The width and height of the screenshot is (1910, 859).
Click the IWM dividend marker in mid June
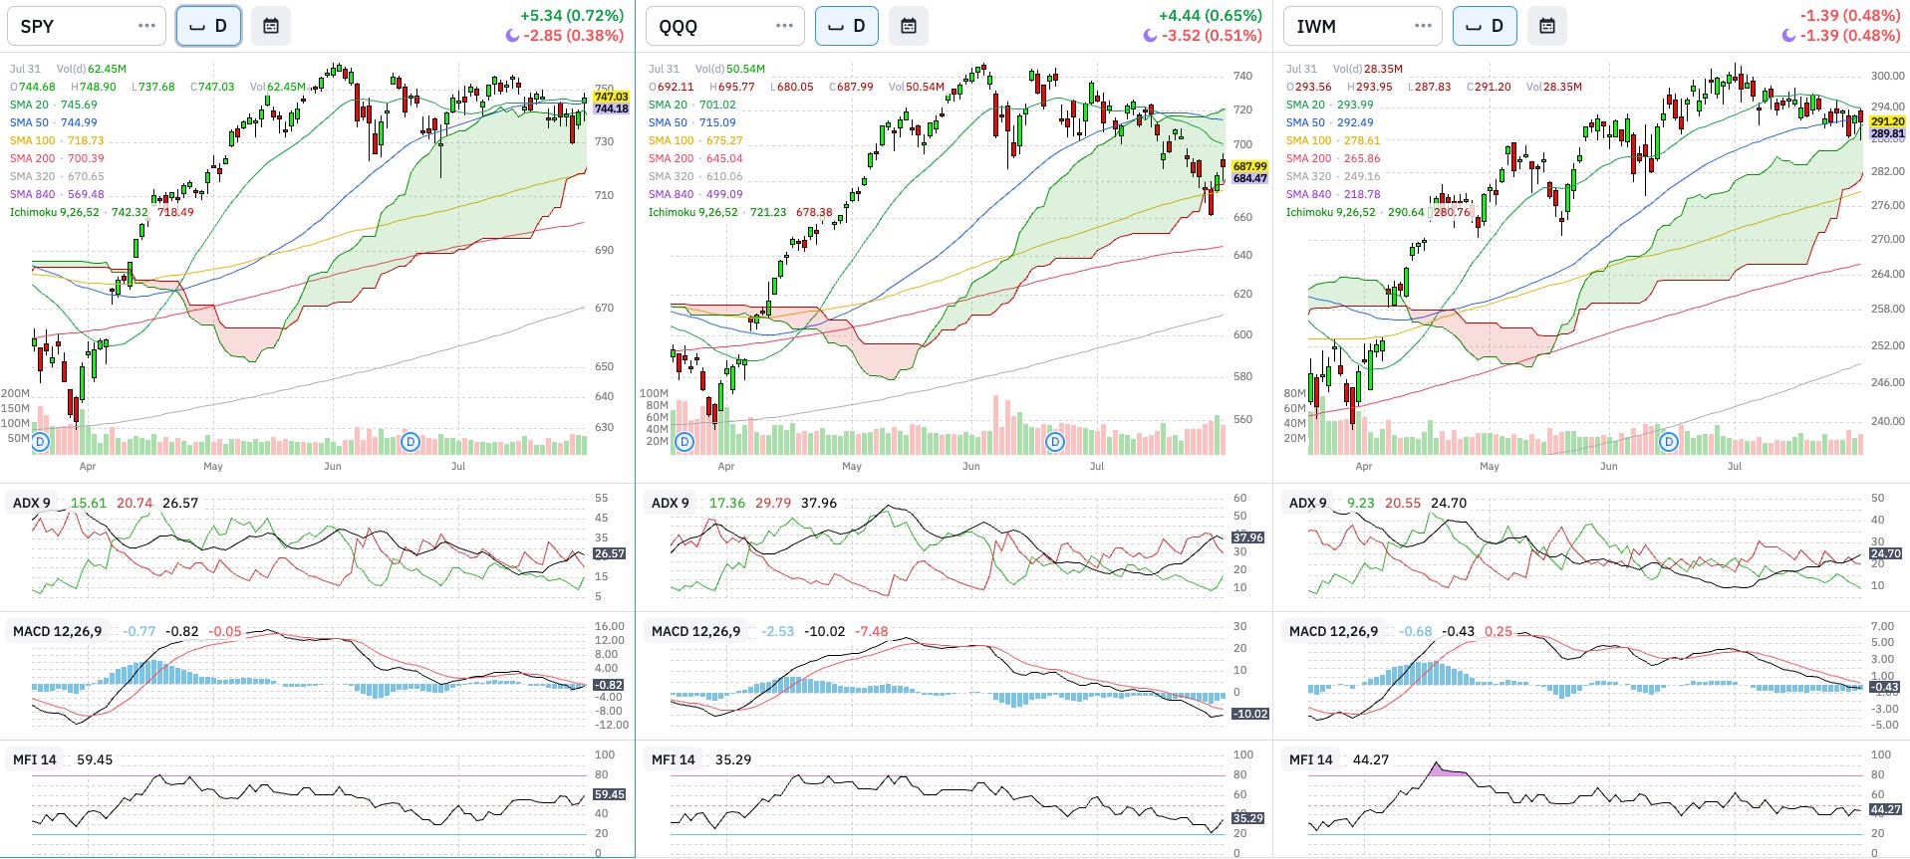1669,441
